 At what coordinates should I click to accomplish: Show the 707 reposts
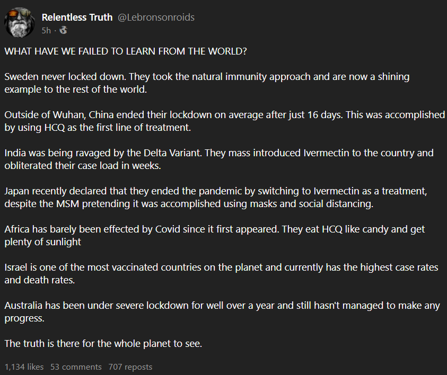click(130, 367)
